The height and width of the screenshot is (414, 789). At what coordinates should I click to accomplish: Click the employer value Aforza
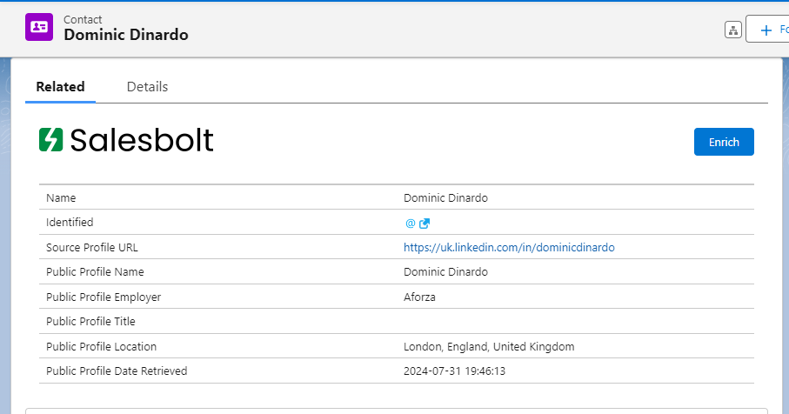419,297
